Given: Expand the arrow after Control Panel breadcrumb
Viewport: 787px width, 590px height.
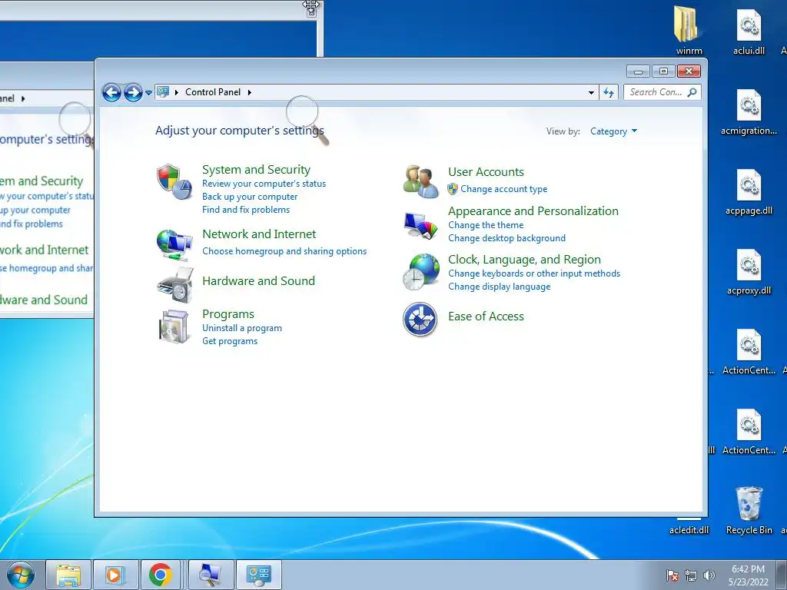Looking at the screenshot, I should [x=250, y=92].
